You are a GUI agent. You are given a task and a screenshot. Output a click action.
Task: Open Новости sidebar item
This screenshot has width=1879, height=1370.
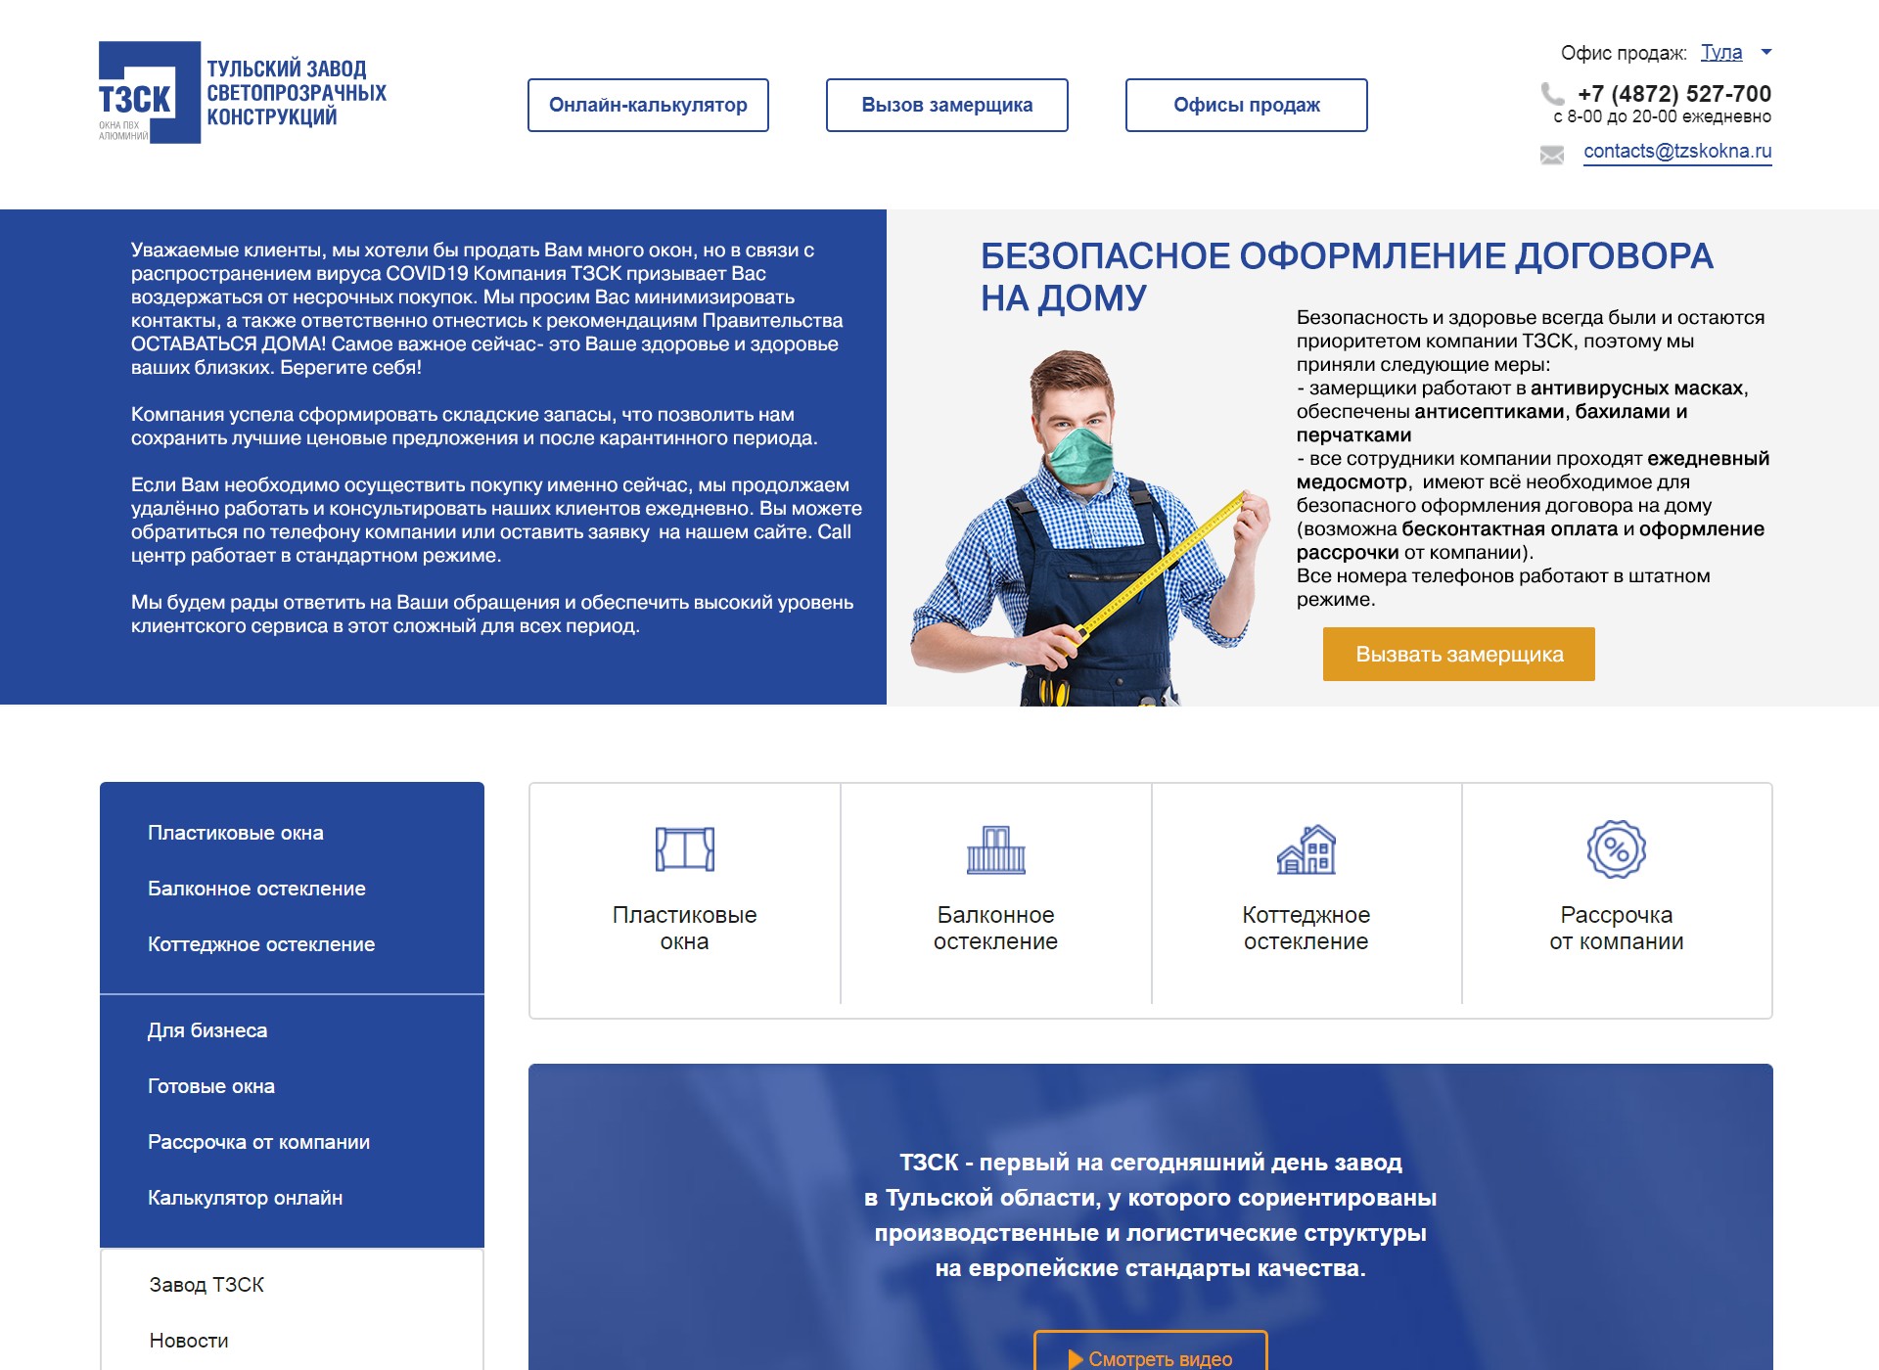[189, 1341]
